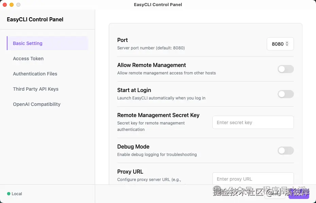Click the Reset button
Screen dimensions: 316x203
(x=275, y=194)
